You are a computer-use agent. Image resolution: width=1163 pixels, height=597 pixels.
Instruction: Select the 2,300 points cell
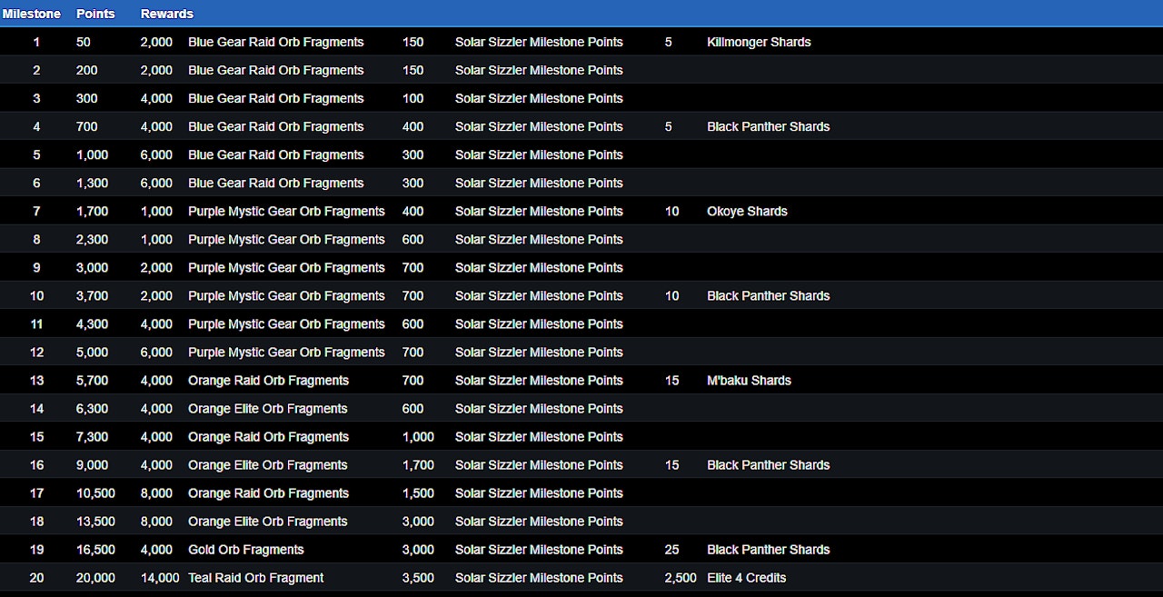pos(92,239)
